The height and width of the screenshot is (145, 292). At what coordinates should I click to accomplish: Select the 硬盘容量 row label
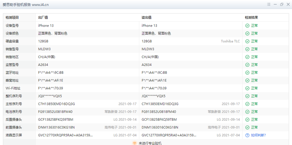click(12, 41)
